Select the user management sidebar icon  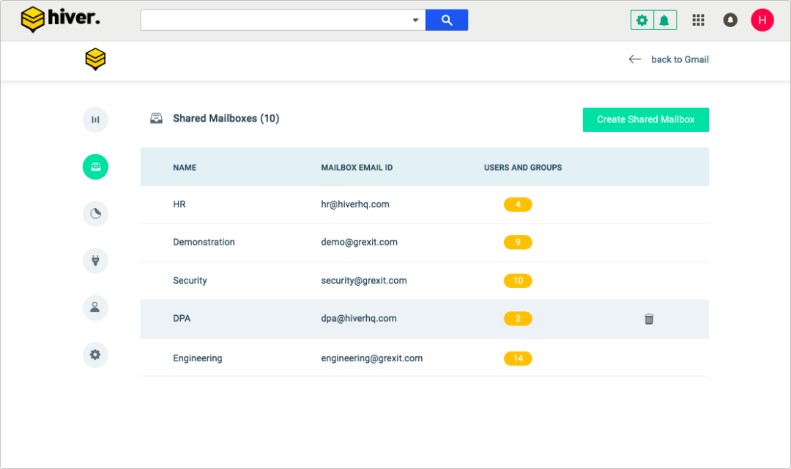(95, 307)
